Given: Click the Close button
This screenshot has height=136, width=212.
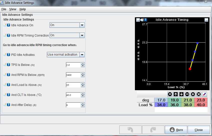Looking at the screenshot, I should (x=199, y=130).
